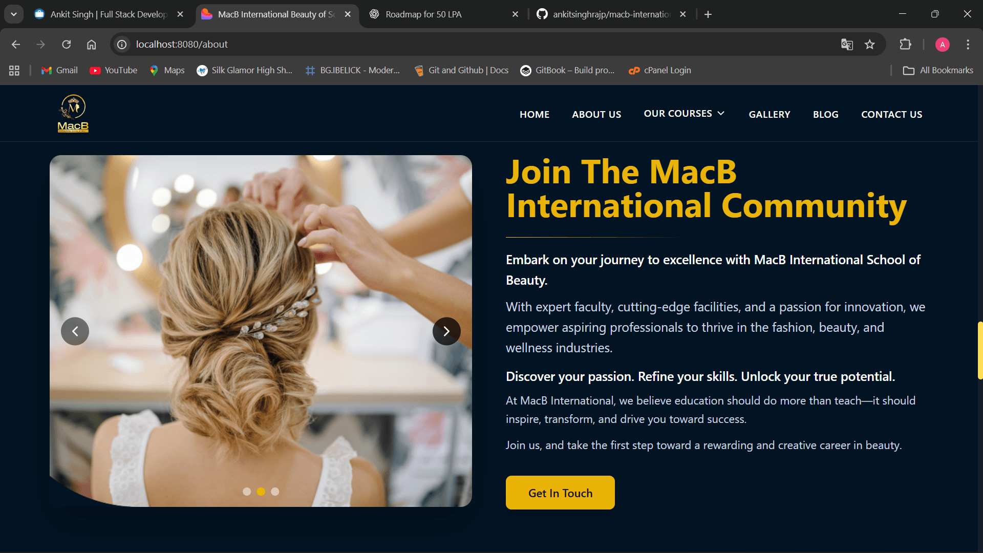Click the MacB logo in header

point(73,114)
